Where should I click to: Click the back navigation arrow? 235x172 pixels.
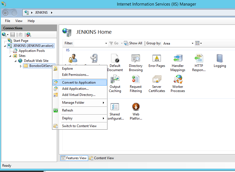click(6, 13)
